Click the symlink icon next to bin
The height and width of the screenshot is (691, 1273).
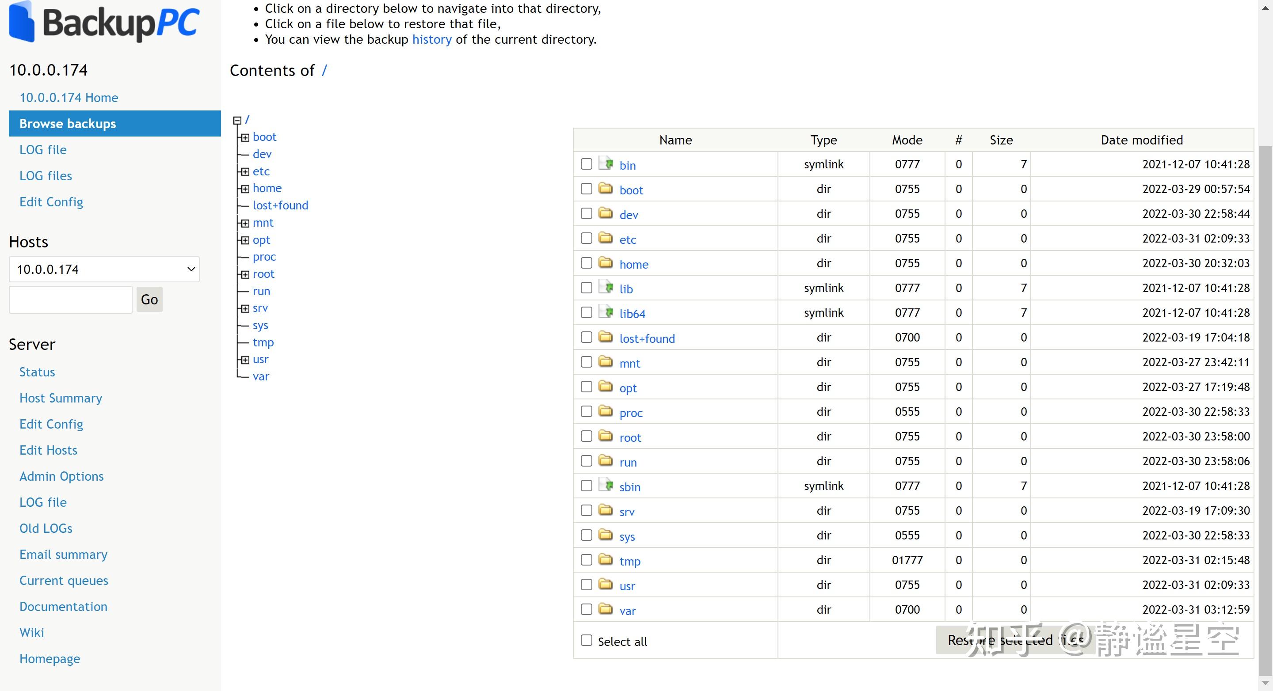pos(606,163)
